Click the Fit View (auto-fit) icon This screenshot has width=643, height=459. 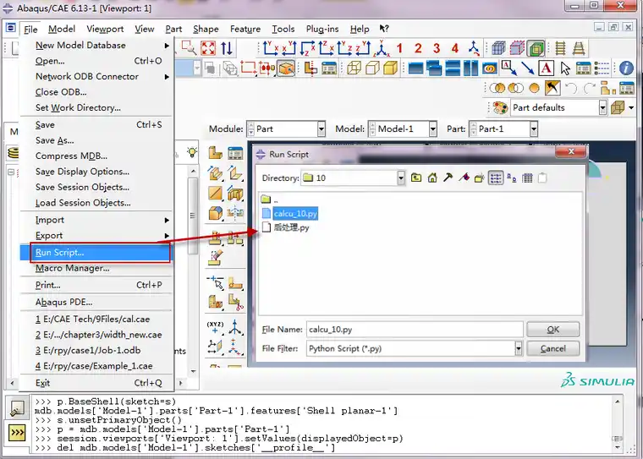tap(208, 48)
